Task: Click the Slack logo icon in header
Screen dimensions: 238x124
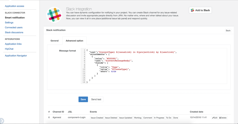Action: pos(54,15)
